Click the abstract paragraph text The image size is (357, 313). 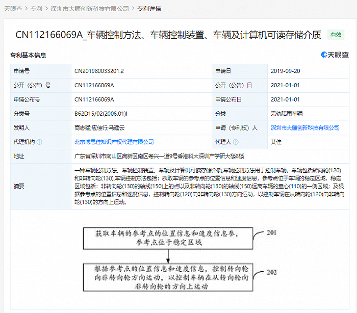[x=210, y=186]
